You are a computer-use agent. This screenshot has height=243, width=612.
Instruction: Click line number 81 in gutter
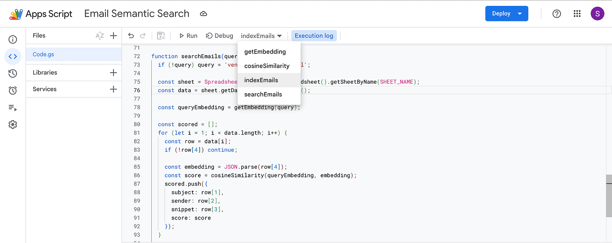[136, 133]
